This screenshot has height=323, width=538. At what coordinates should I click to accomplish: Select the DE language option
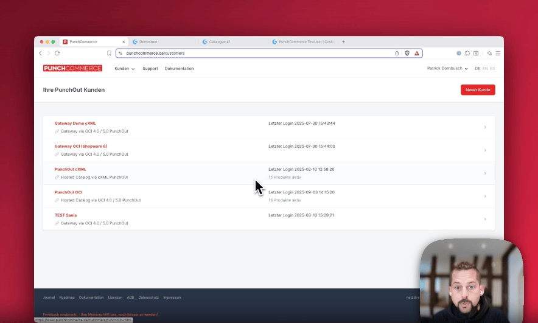(478, 69)
